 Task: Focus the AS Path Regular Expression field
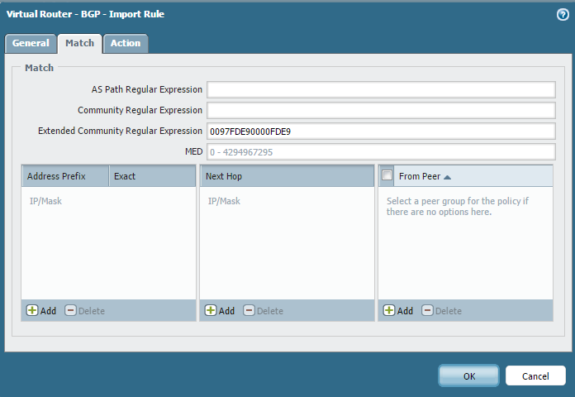[381, 89]
